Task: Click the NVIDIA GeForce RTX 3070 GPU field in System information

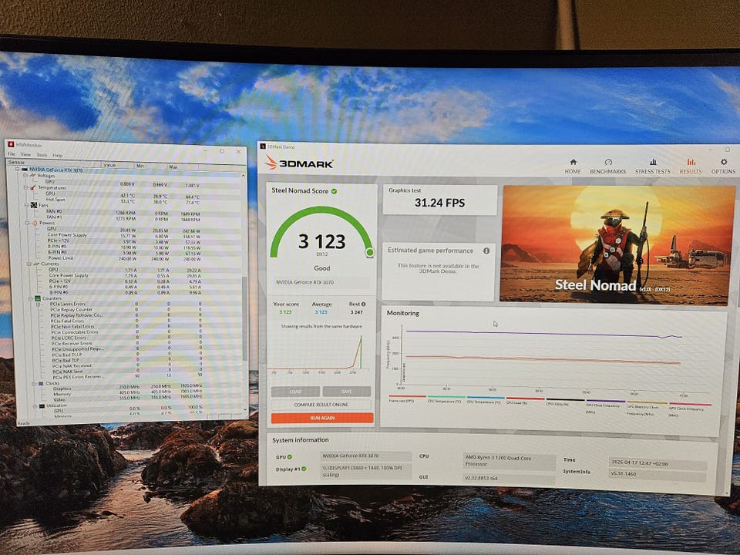Action: click(366, 456)
